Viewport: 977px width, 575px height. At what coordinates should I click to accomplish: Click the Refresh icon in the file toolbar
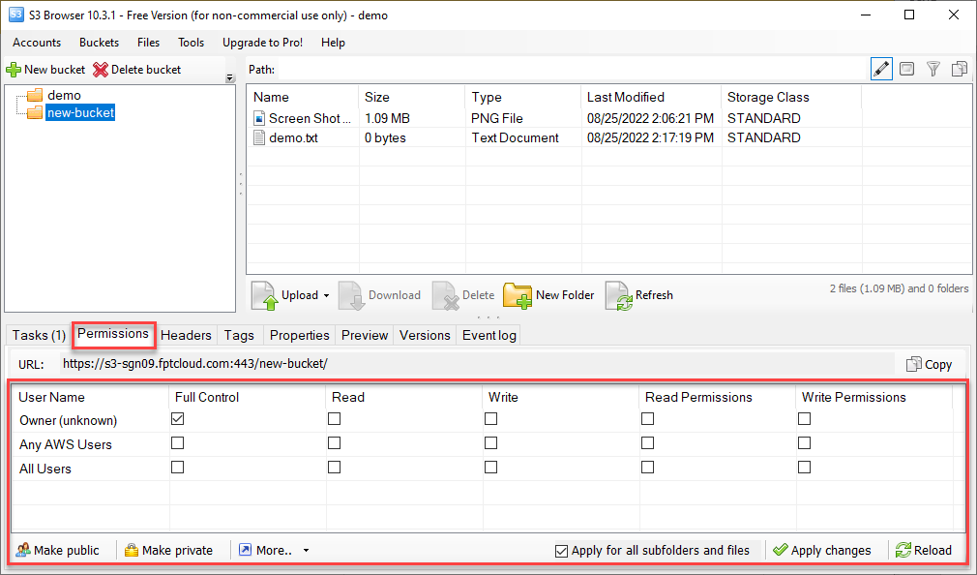click(619, 295)
